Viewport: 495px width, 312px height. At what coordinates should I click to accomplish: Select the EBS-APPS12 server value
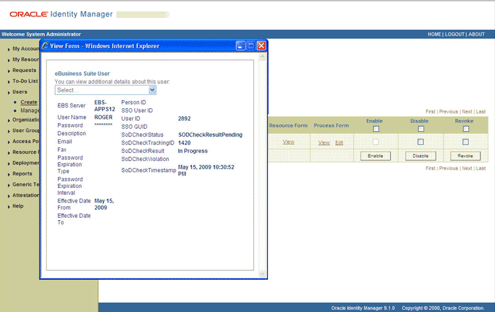pyautogui.click(x=104, y=106)
